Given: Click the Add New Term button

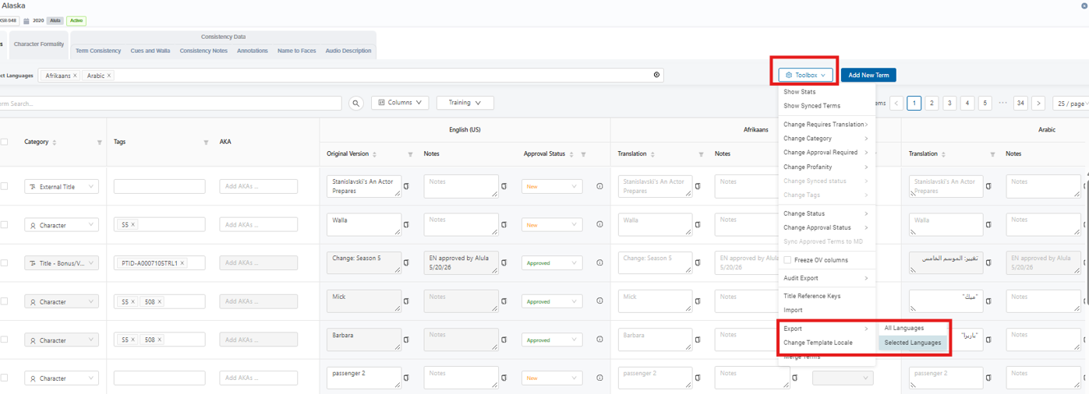Looking at the screenshot, I should pos(868,76).
